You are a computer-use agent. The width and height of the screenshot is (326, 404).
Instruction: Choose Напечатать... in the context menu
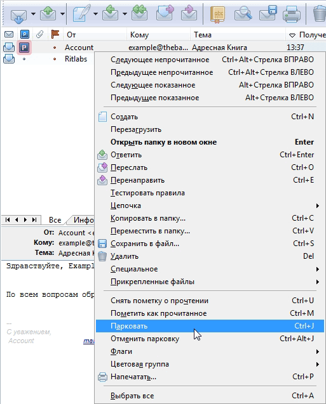[209, 377]
